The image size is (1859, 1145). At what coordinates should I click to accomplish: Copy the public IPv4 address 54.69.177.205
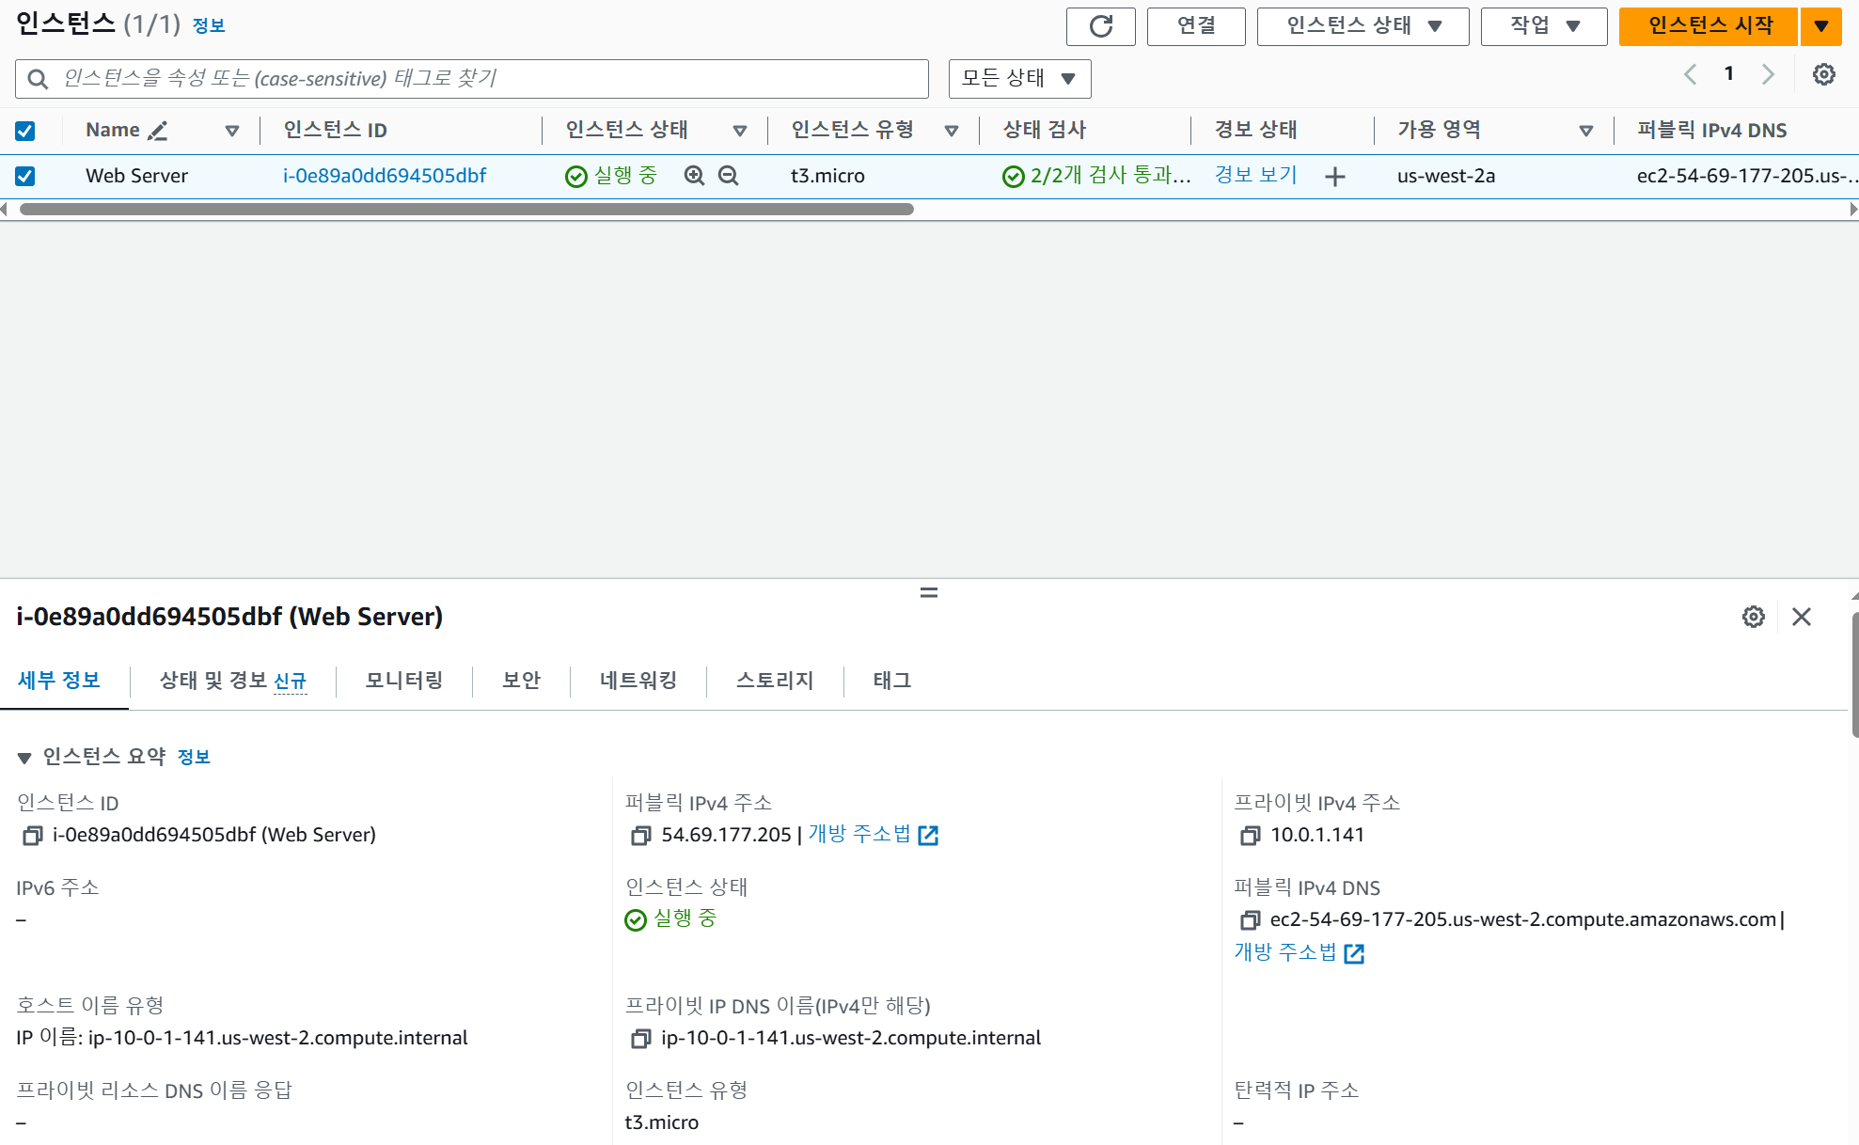(x=641, y=836)
